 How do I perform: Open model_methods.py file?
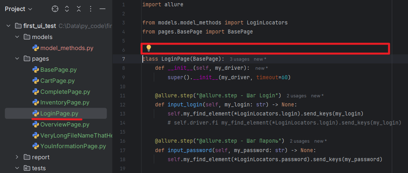66,48
